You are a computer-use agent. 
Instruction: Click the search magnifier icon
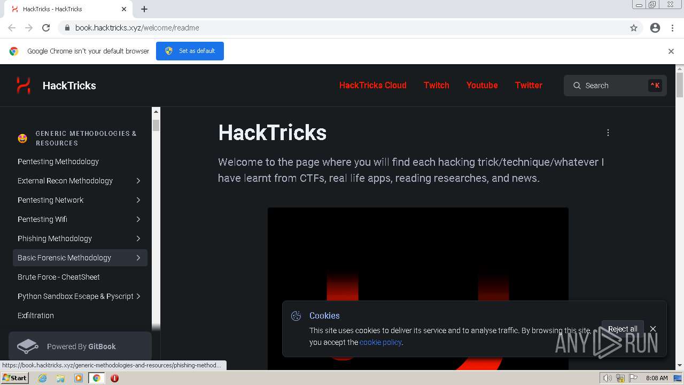tap(577, 86)
